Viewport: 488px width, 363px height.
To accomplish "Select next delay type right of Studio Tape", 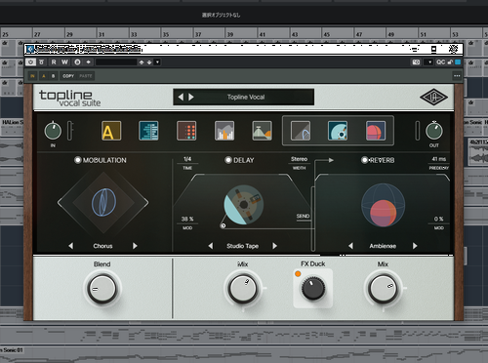I will [x=274, y=246].
